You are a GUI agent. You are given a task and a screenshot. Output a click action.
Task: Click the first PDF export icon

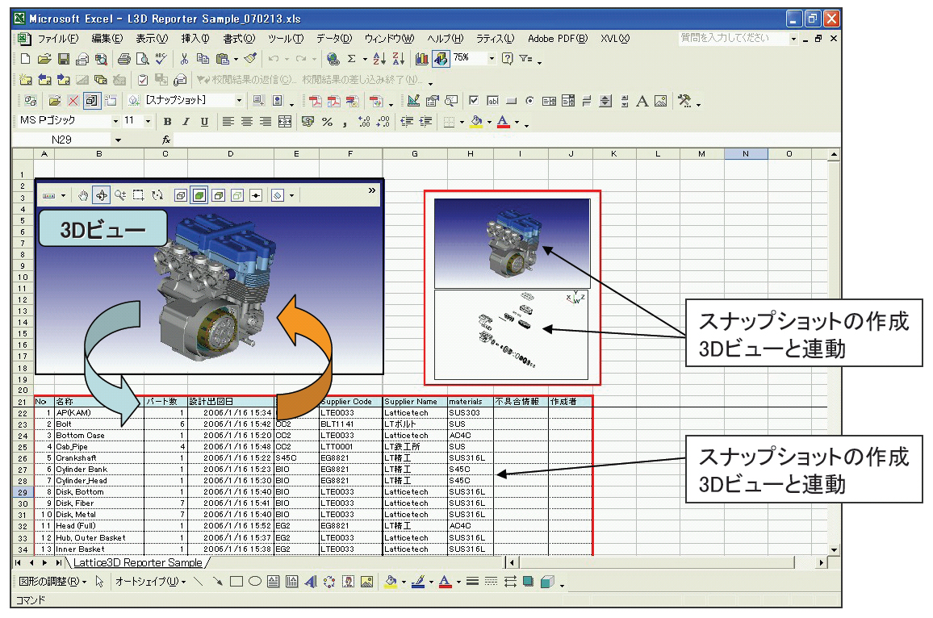pos(315,101)
